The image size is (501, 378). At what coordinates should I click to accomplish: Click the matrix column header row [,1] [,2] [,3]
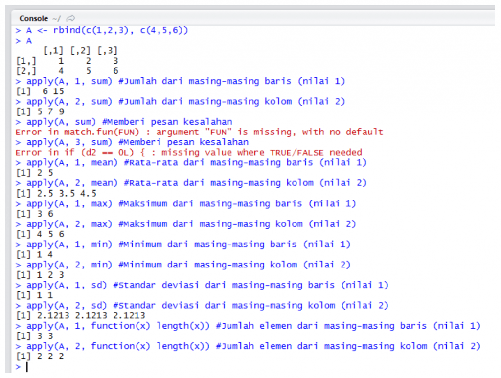[x=80, y=51]
